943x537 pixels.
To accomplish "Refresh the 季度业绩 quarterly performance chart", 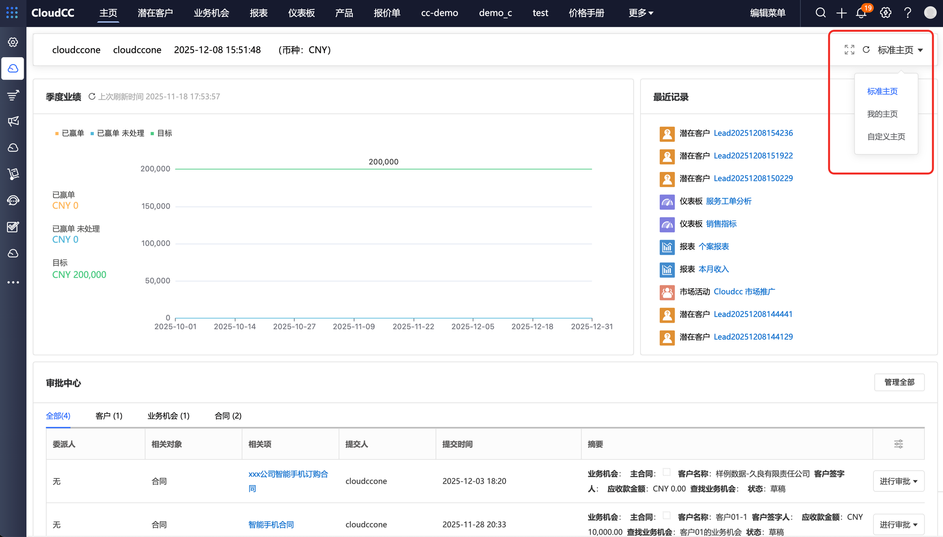I will pos(92,97).
